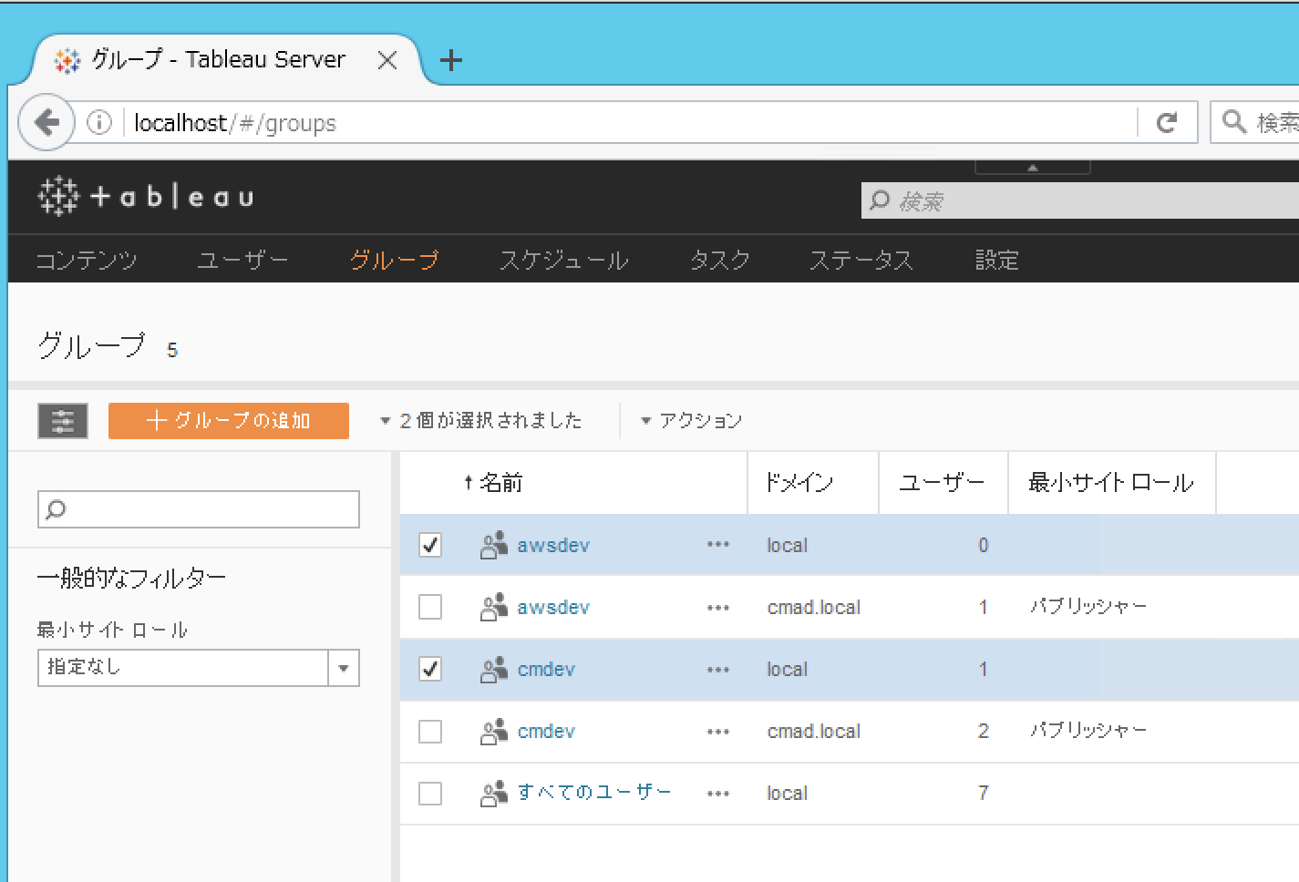Expand the 2個が選択されました selection dropdown
This screenshot has height=882, width=1299.
click(x=481, y=421)
